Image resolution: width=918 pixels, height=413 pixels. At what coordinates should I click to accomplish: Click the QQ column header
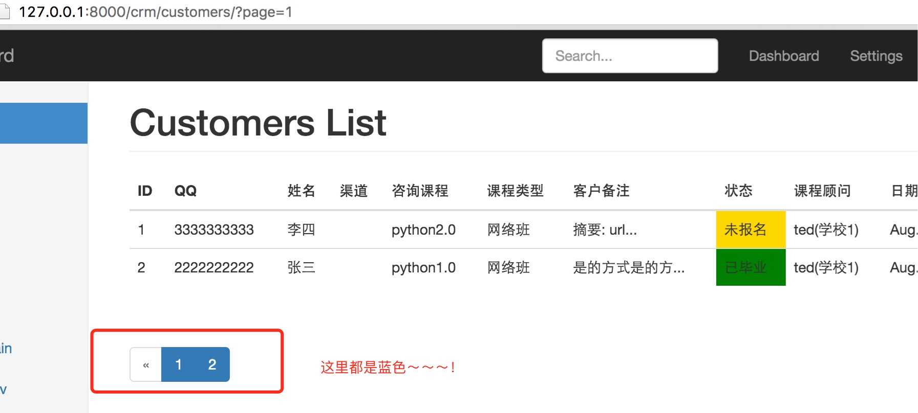point(185,191)
